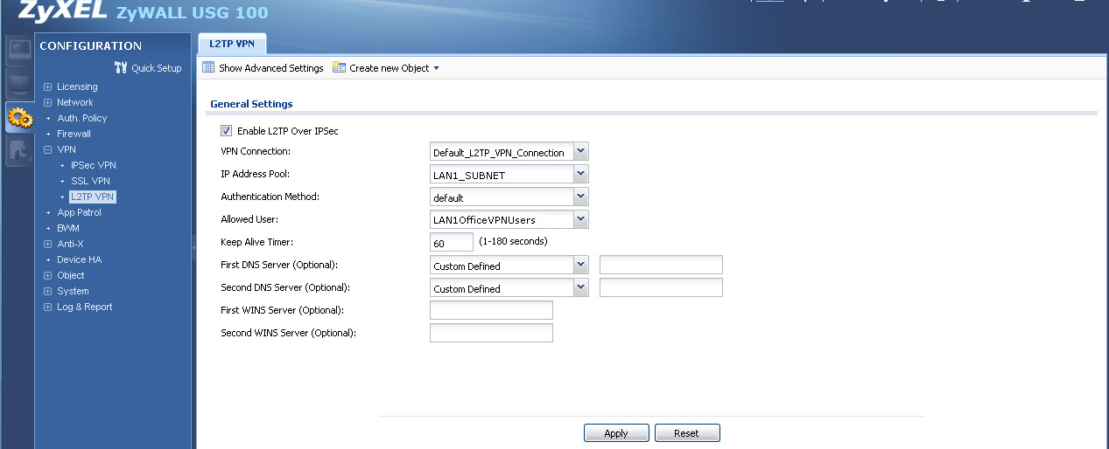Toggle Enable L2TP Over IPSec checkbox
This screenshot has width=1109, height=449.
click(x=226, y=131)
